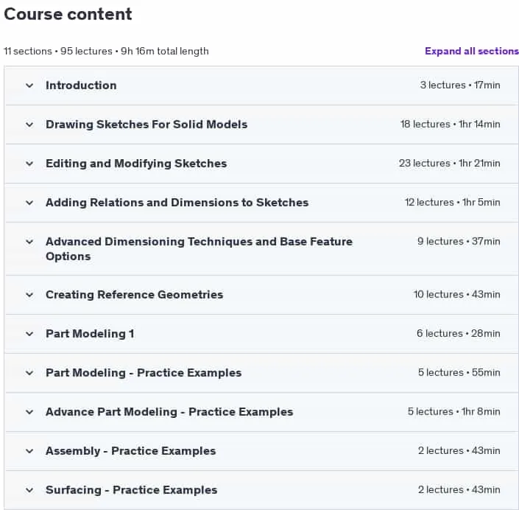This screenshot has width=519, height=510.
Task: Expand the Introduction section chevron
Action: point(29,85)
